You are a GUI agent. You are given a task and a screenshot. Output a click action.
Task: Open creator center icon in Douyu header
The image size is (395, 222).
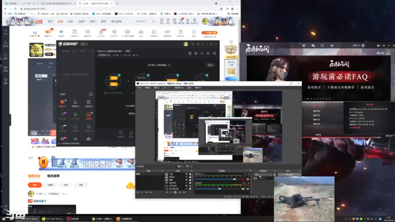click(x=195, y=21)
